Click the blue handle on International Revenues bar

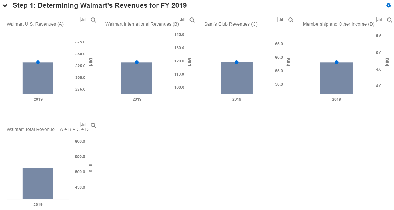pos(137,62)
